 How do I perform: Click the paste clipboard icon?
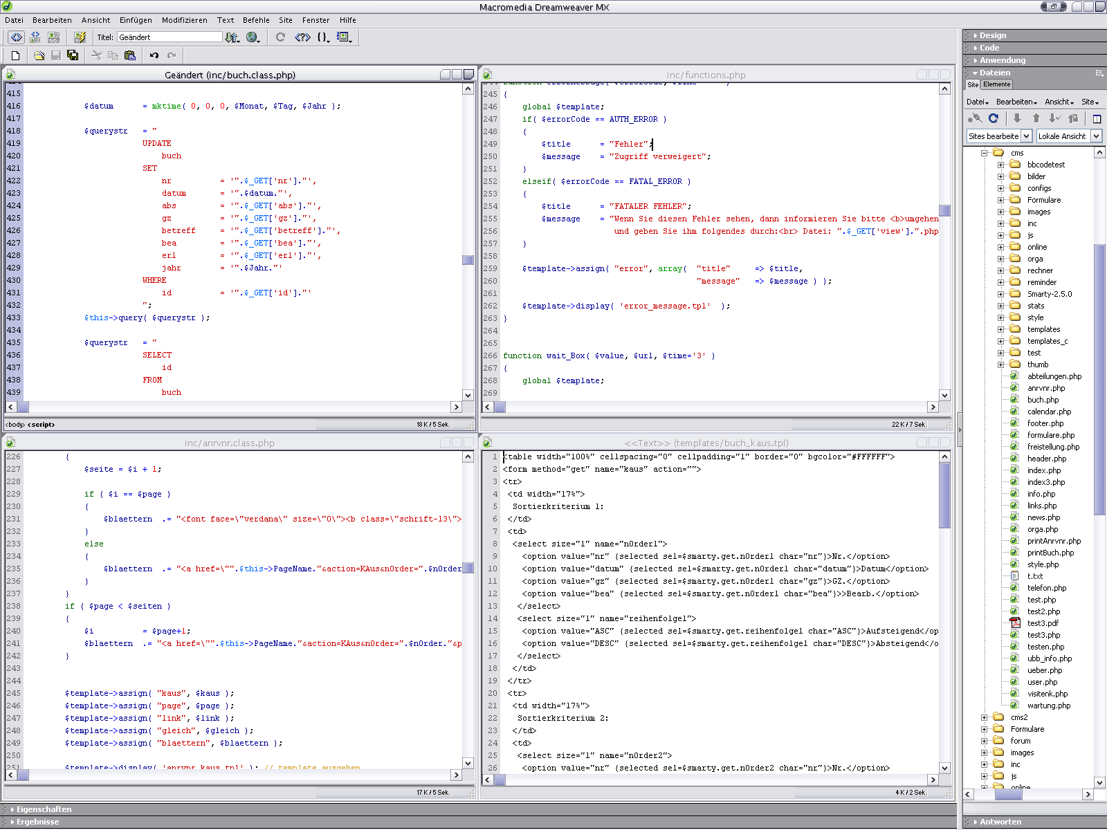(x=129, y=55)
